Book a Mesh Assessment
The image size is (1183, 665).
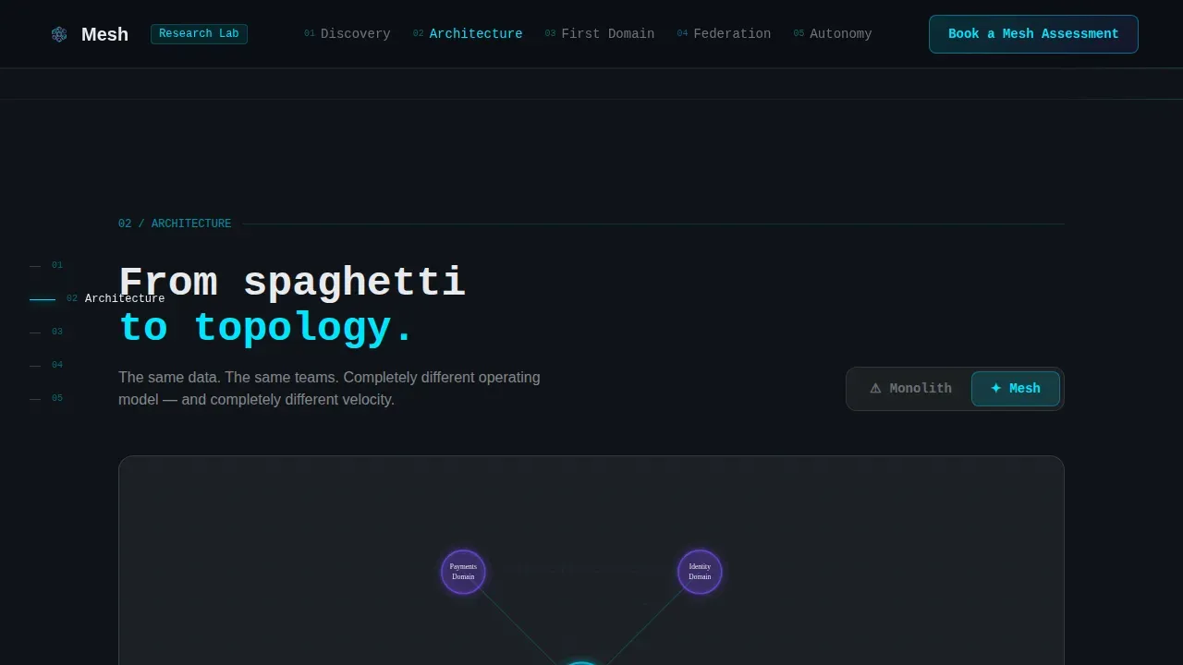(x=1033, y=34)
